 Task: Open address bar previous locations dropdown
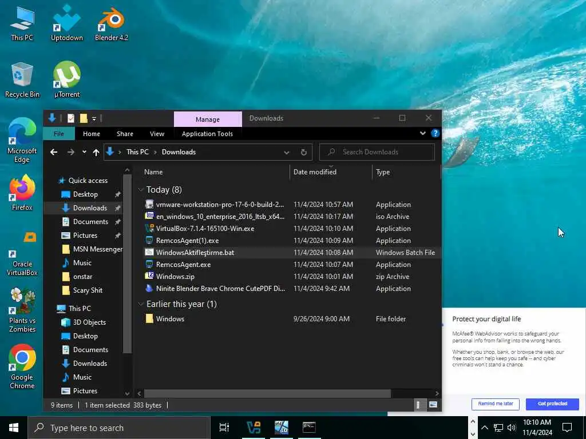(286, 152)
